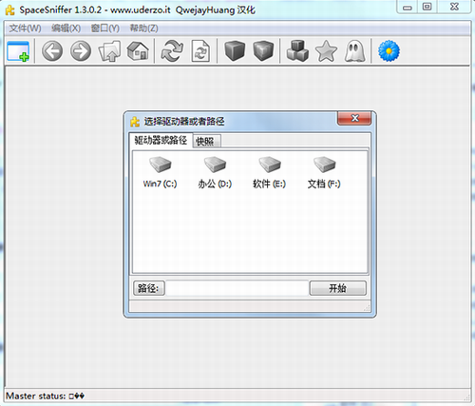Click the stacked cubes icon
The image size is (475, 406).
click(297, 50)
